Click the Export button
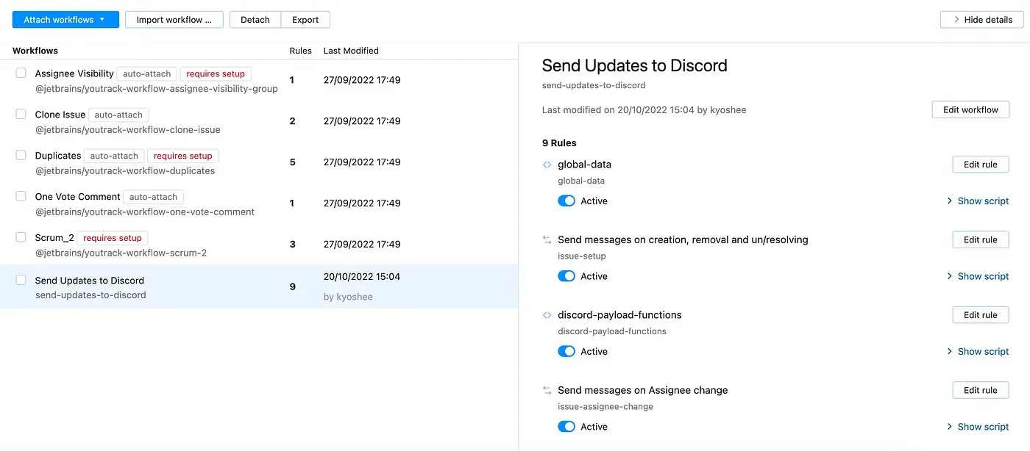Viewport: 1030px width, 451px height. [x=305, y=20]
